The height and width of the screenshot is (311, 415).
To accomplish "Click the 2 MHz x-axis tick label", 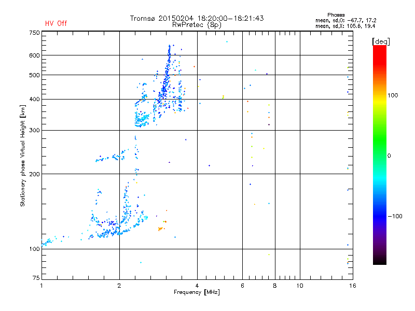I will click(119, 286).
